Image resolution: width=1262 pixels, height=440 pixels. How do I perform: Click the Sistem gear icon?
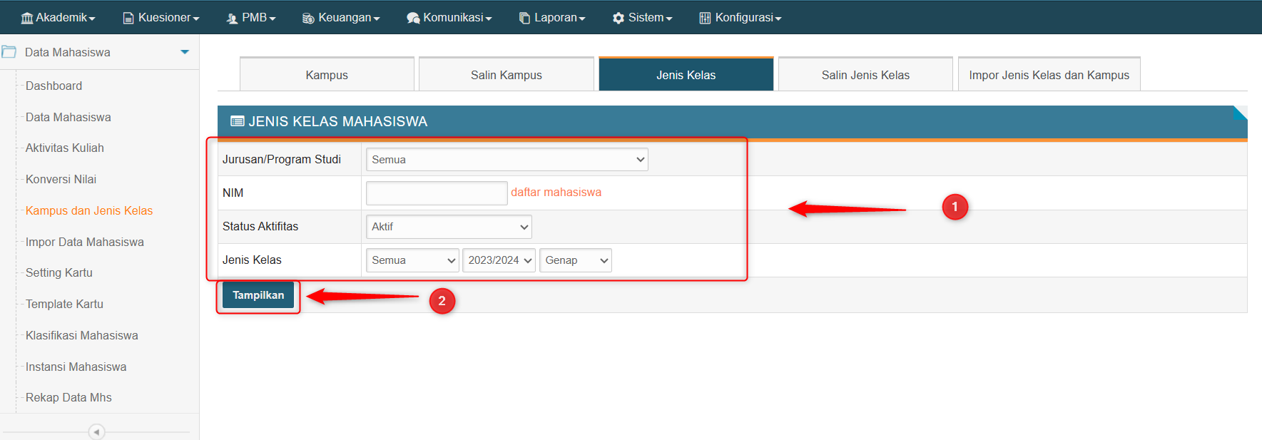(619, 18)
